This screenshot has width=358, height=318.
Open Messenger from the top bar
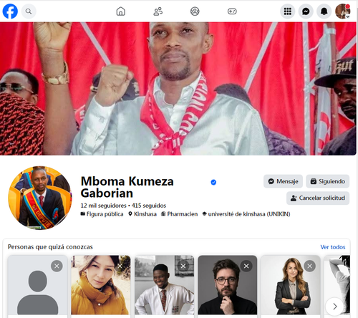306,11
